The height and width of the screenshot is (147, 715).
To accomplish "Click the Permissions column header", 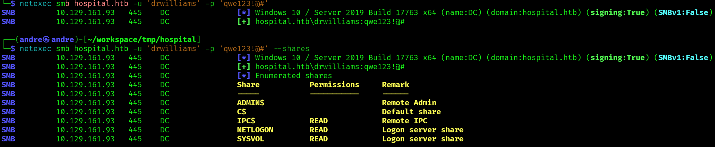I will click(334, 85).
